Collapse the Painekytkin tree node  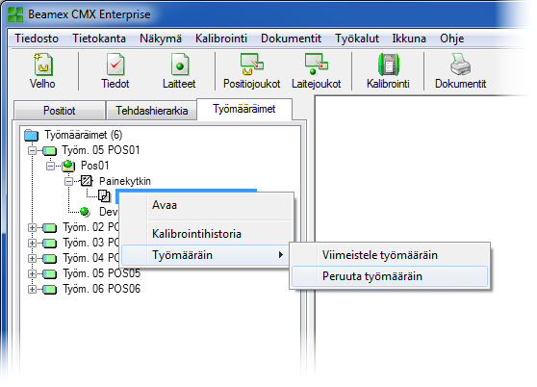(68, 181)
